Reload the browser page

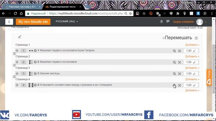coord(15,13)
